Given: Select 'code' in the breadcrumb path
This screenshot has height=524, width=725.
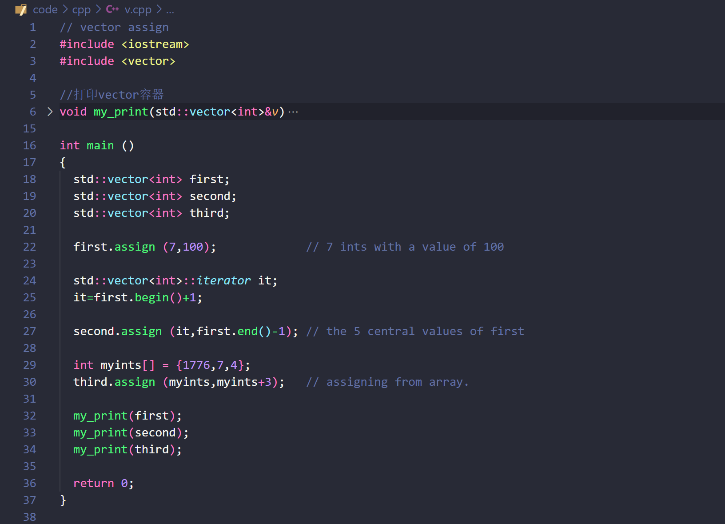Looking at the screenshot, I should pos(45,9).
